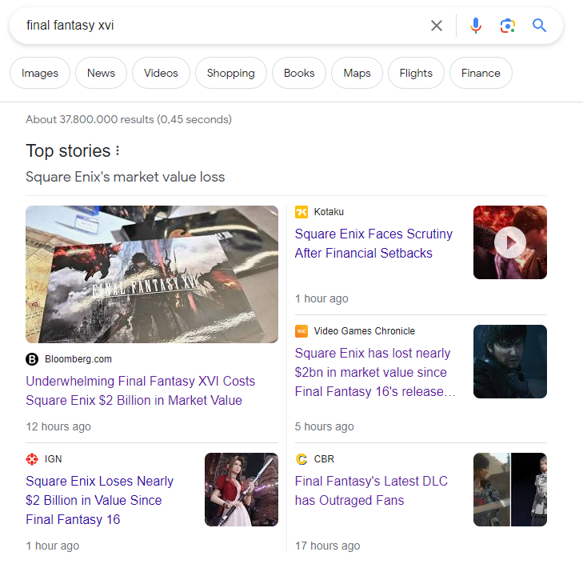
Task: Open the Finance filter chip
Action: click(481, 73)
